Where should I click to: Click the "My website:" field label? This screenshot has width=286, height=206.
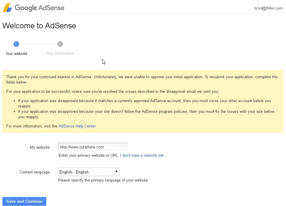tap(40, 147)
